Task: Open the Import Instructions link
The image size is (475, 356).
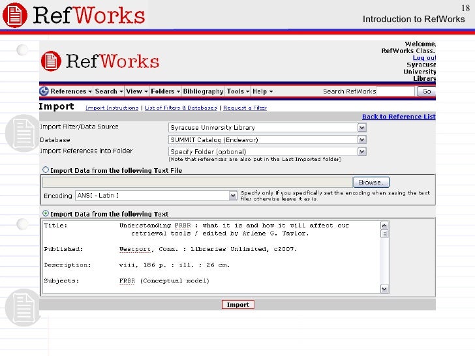Action: pyautogui.click(x=112, y=108)
